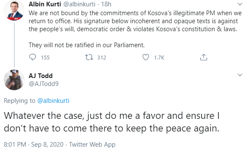The height and width of the screenshot is (153, 249).
Task: View the 155 replies count
Action: pos(45,57)
